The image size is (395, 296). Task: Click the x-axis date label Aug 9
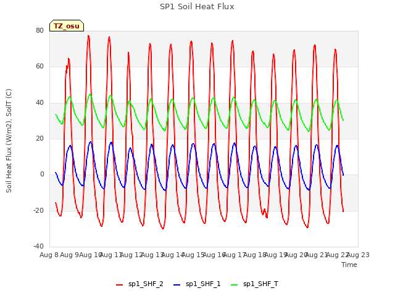(70, 255)
